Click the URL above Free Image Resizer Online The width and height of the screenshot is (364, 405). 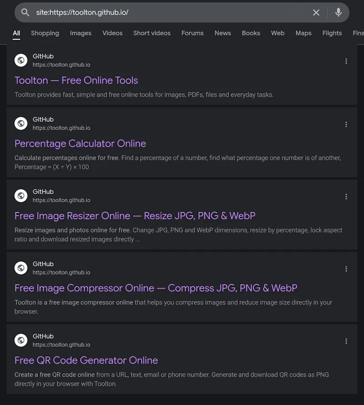61,200
